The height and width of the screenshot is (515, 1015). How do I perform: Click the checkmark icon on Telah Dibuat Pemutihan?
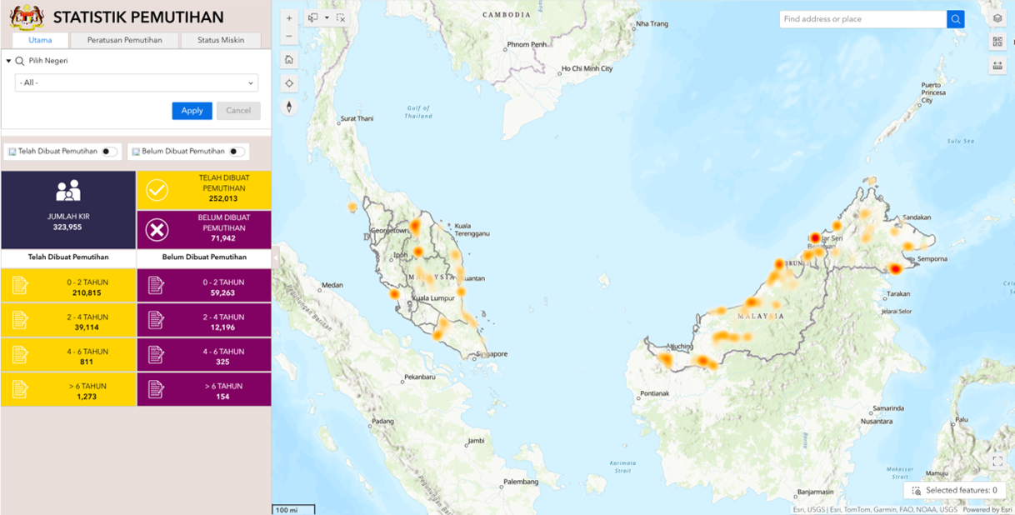(157, 190)
